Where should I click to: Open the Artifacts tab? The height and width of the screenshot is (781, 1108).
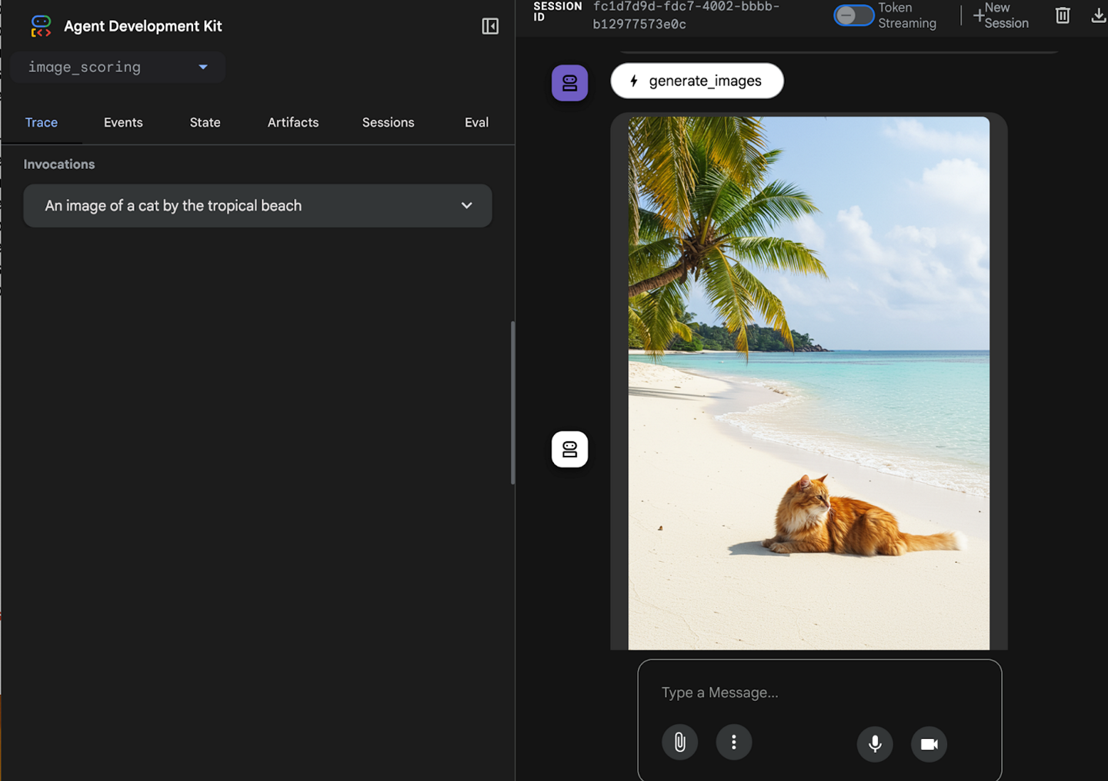(292, 122)
